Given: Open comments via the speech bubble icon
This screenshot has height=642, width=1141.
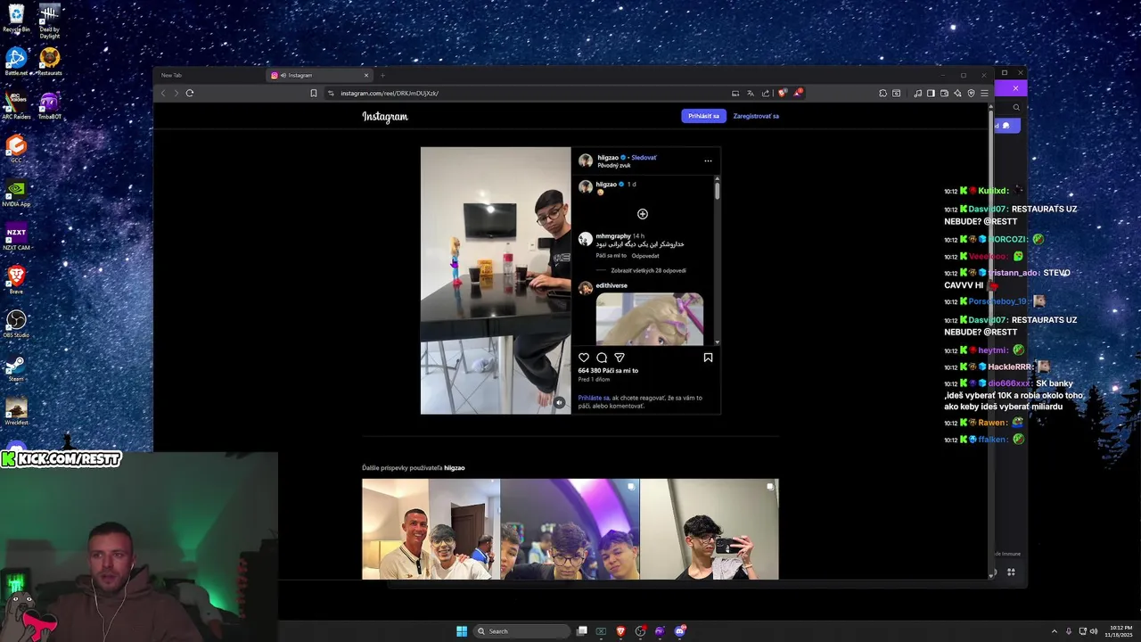Looking at the screenshot, I should (602, 358).
